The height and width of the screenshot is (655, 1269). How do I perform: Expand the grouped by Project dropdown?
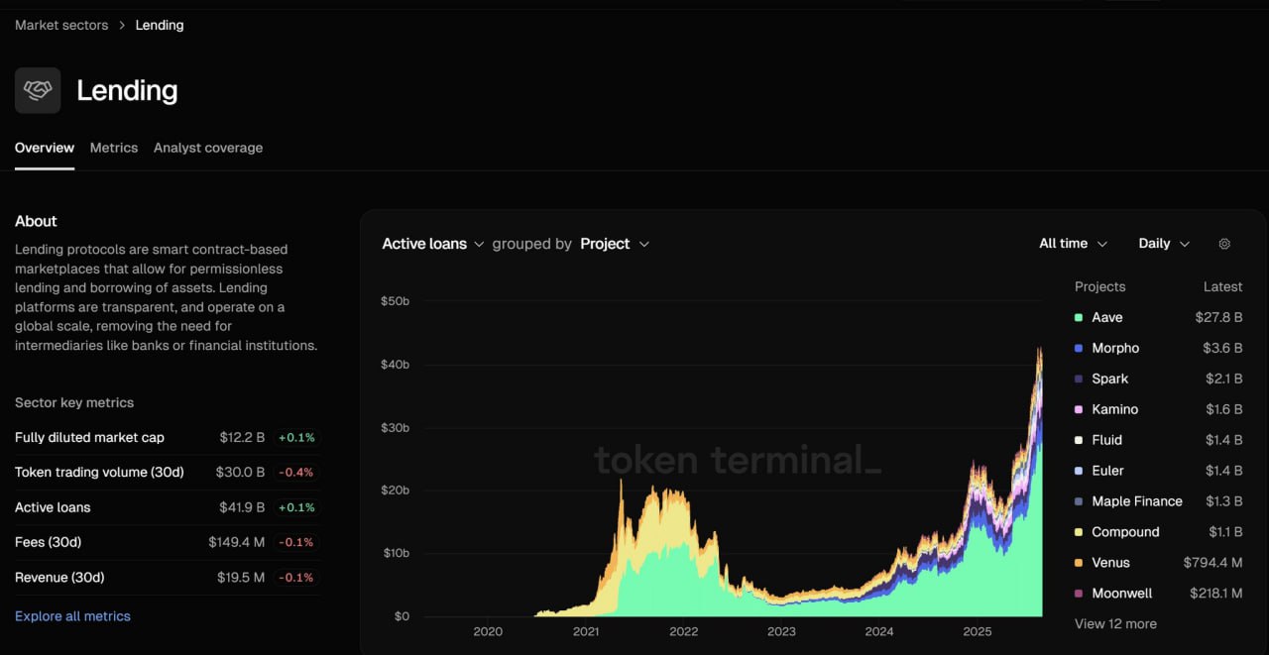pos(615,244)
